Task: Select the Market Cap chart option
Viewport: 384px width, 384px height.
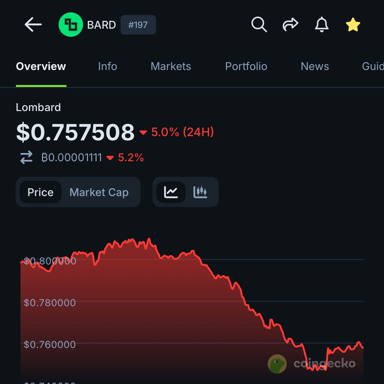Action: 99,192
